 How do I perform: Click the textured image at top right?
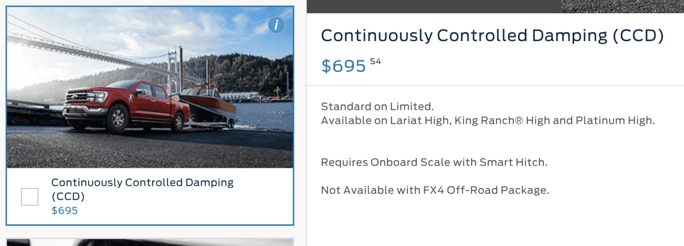tap(622, 6)
